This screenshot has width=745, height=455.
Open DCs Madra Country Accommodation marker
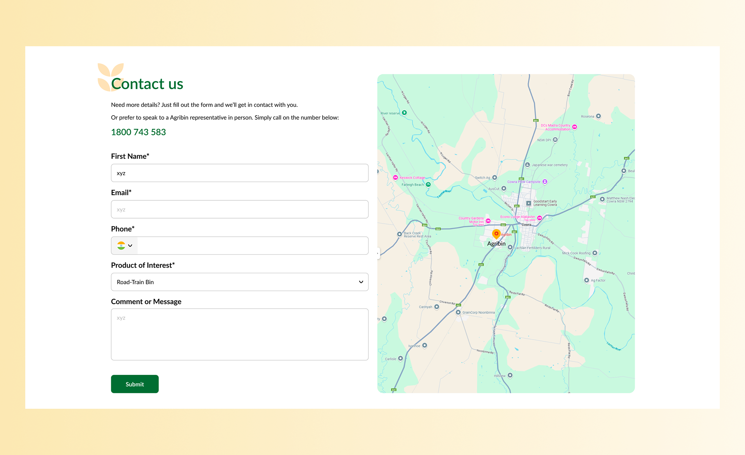click(x=575, y=127)
